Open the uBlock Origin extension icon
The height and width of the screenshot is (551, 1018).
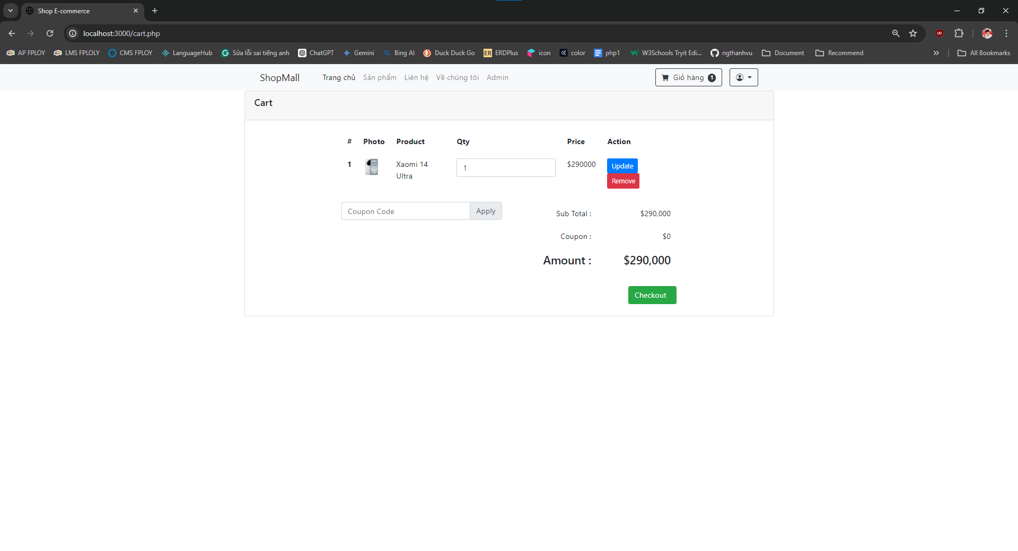tap(940, 33)
